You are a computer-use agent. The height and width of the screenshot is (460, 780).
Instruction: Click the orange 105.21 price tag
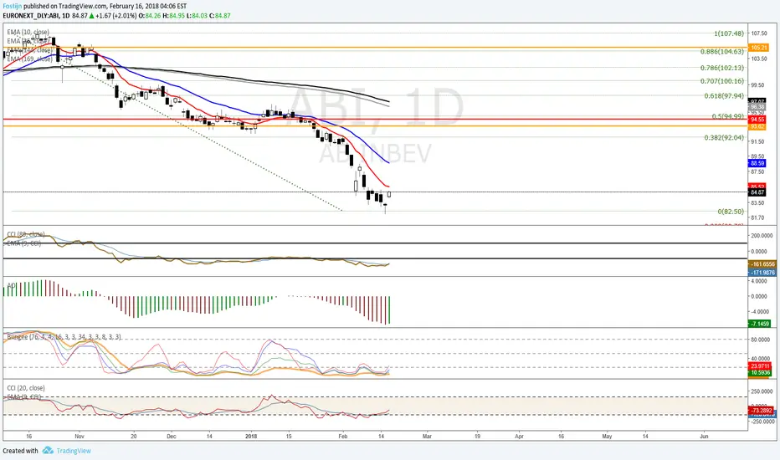tap(758, 48)
